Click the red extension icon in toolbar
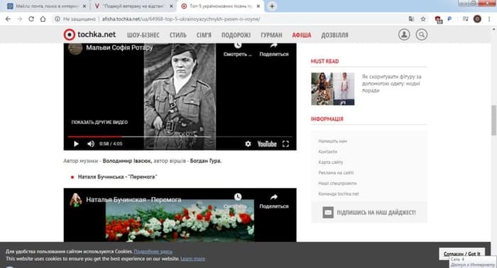Screen dimensions: 497x268 click(438, 20)
